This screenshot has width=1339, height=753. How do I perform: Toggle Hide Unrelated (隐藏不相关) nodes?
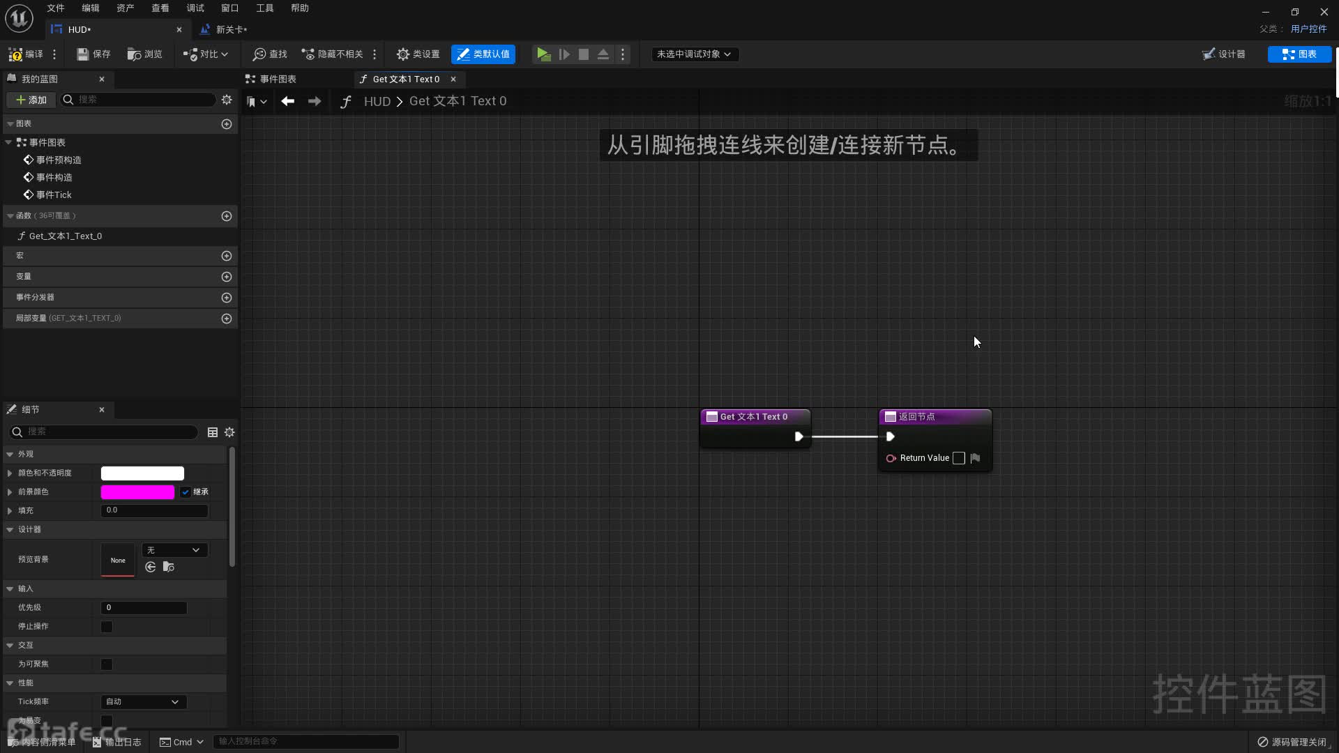click(x=332, y=54)
